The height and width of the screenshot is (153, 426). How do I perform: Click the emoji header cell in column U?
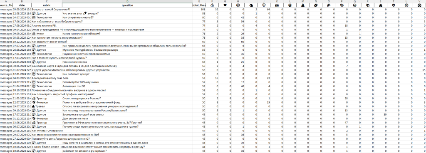[x=406, y=5]
